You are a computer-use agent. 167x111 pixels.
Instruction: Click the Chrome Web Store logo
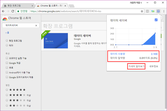pyautogui.click(x=5, y=18)
